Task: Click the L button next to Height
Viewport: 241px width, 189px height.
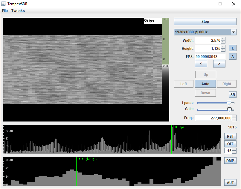Action: tap(233, 48)
